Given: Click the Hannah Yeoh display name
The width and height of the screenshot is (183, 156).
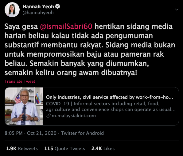Looking at the screenshot, I should click(38, 6).
